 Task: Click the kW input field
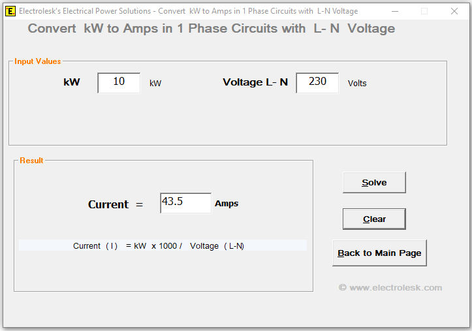[119, 83]
